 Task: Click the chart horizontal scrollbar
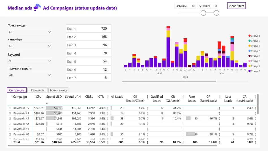point(169,81)
